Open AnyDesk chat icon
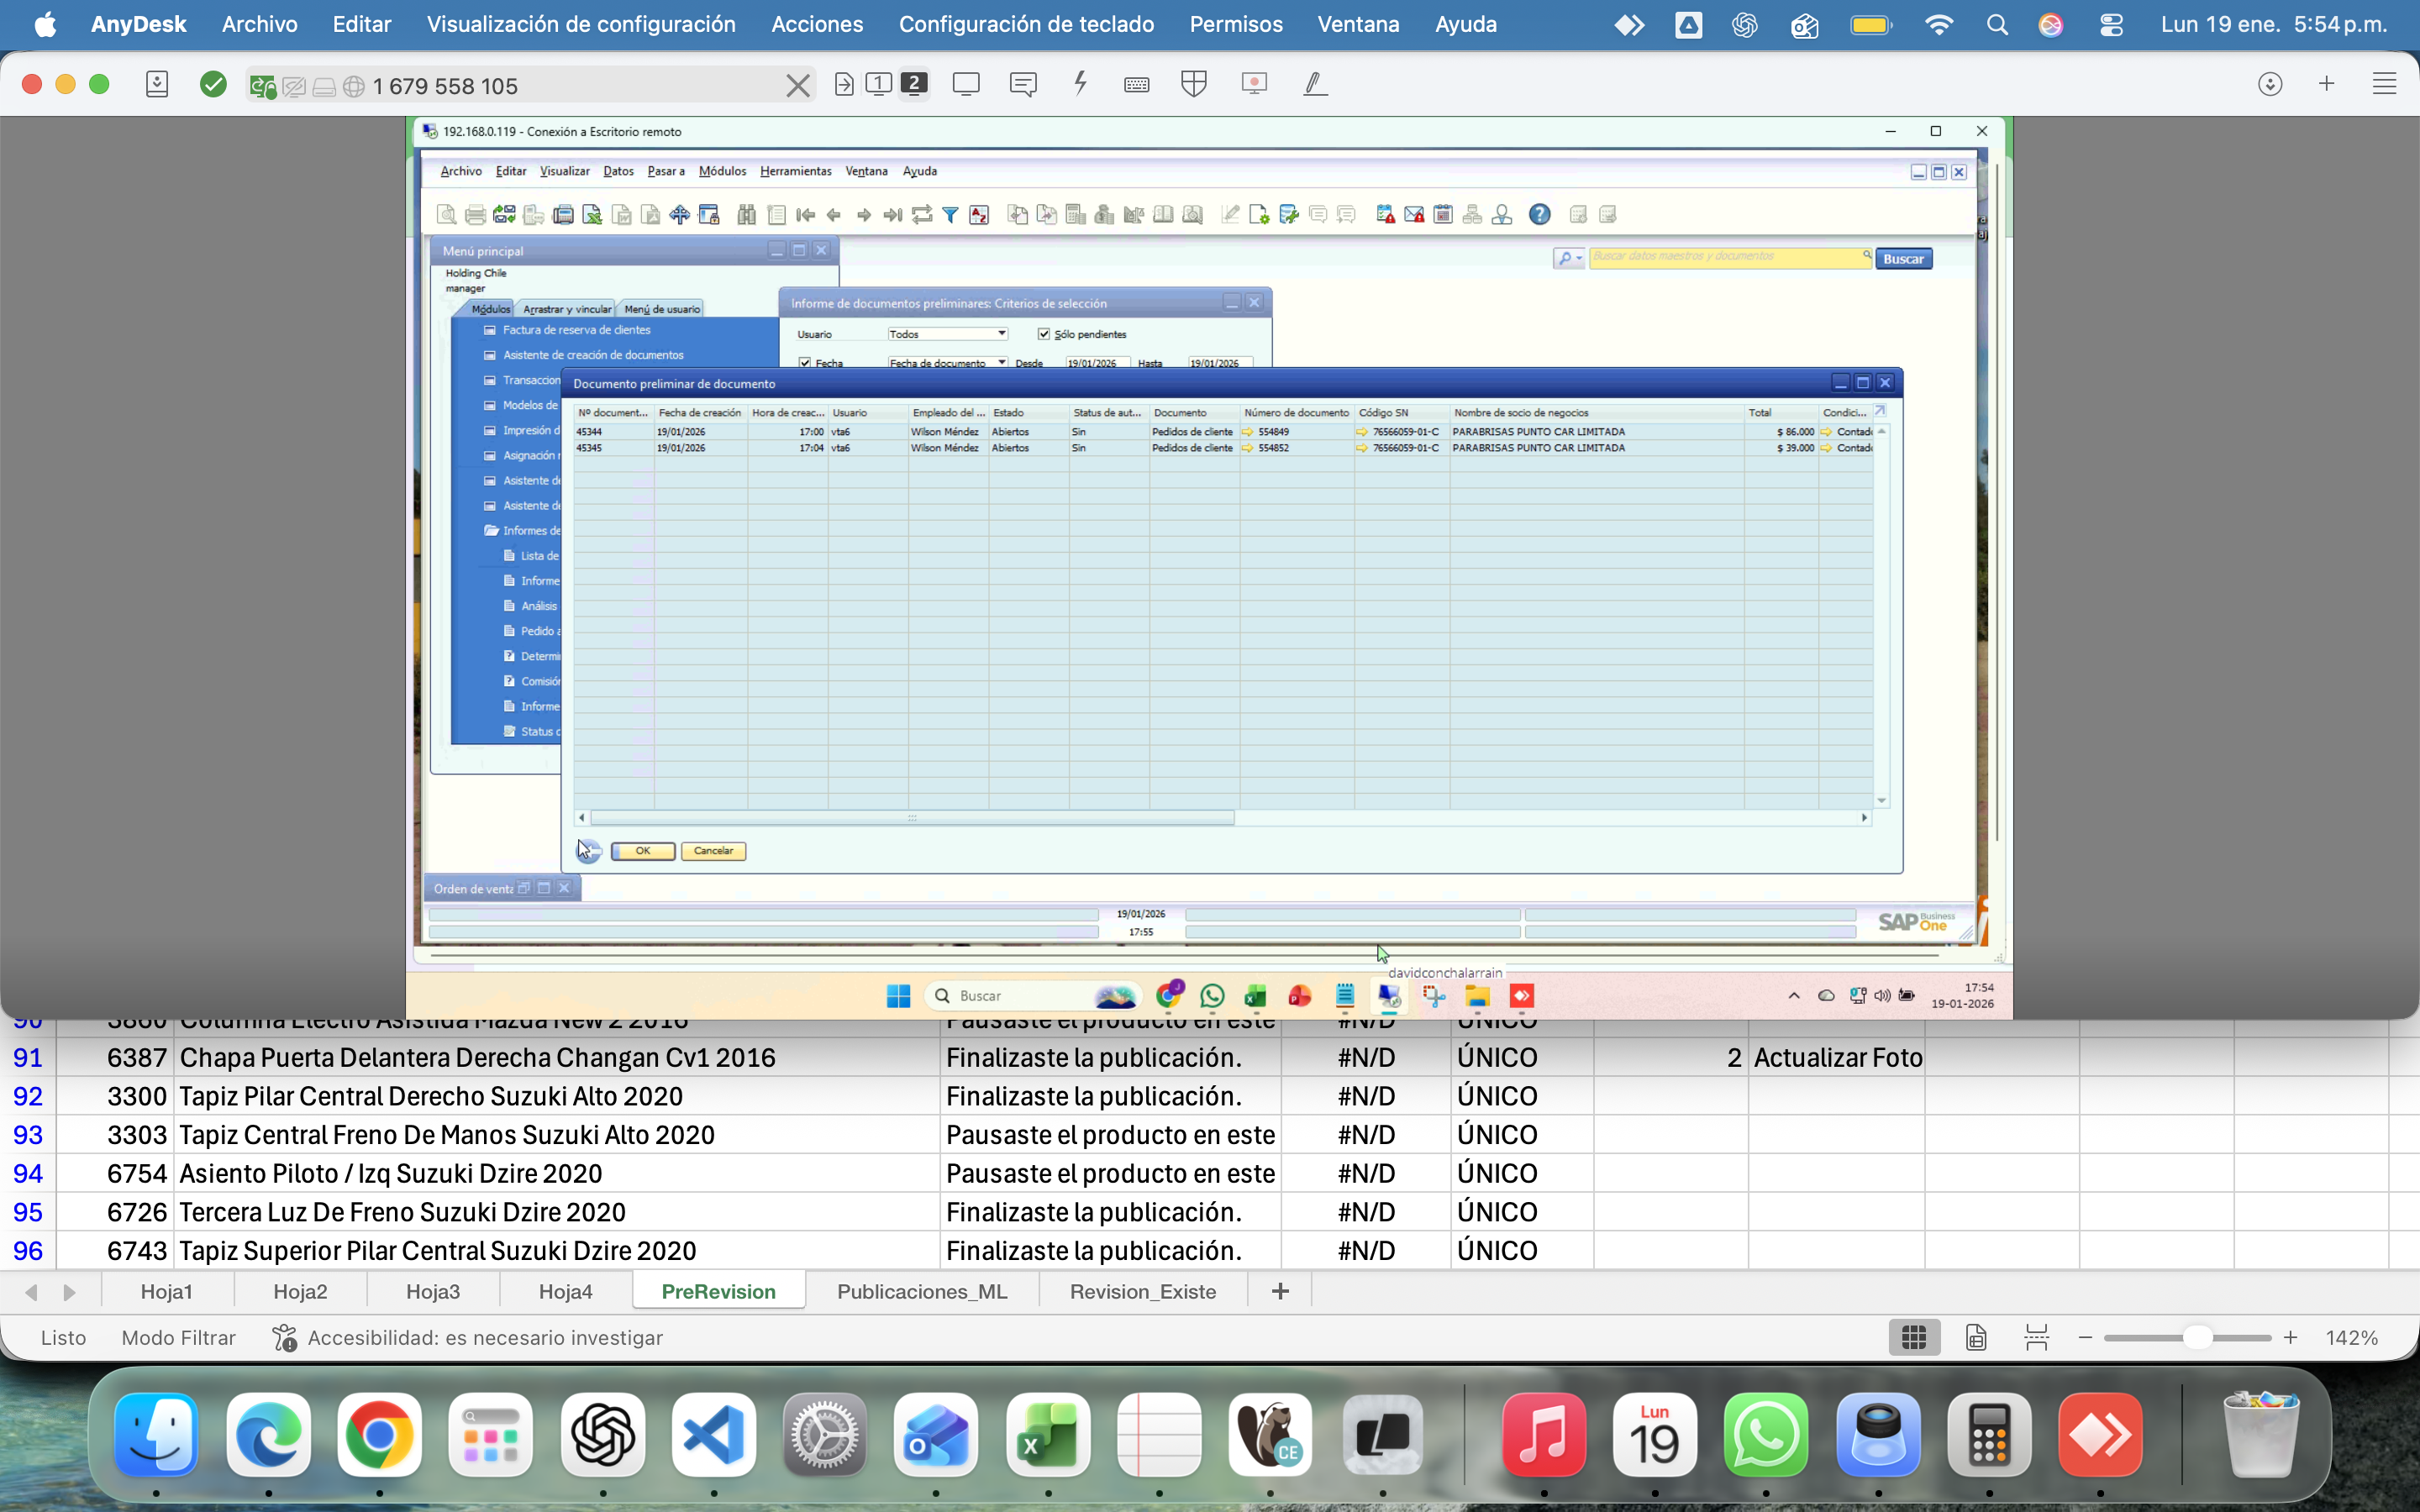 click(1023, 84)
